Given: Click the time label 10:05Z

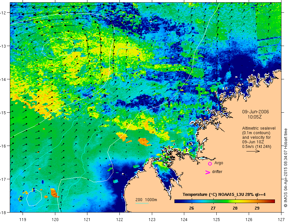Looking at the screenshot, I should [x=254, y=117].
